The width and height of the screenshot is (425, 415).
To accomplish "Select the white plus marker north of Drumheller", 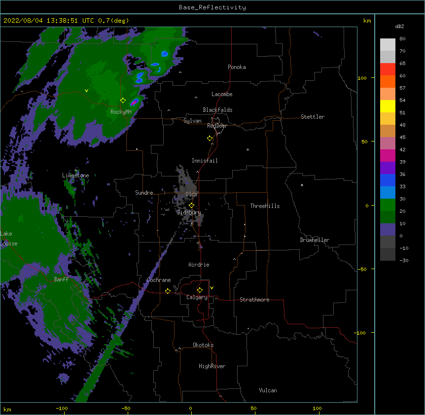I will pyautogui.click(x=302, y=185).
